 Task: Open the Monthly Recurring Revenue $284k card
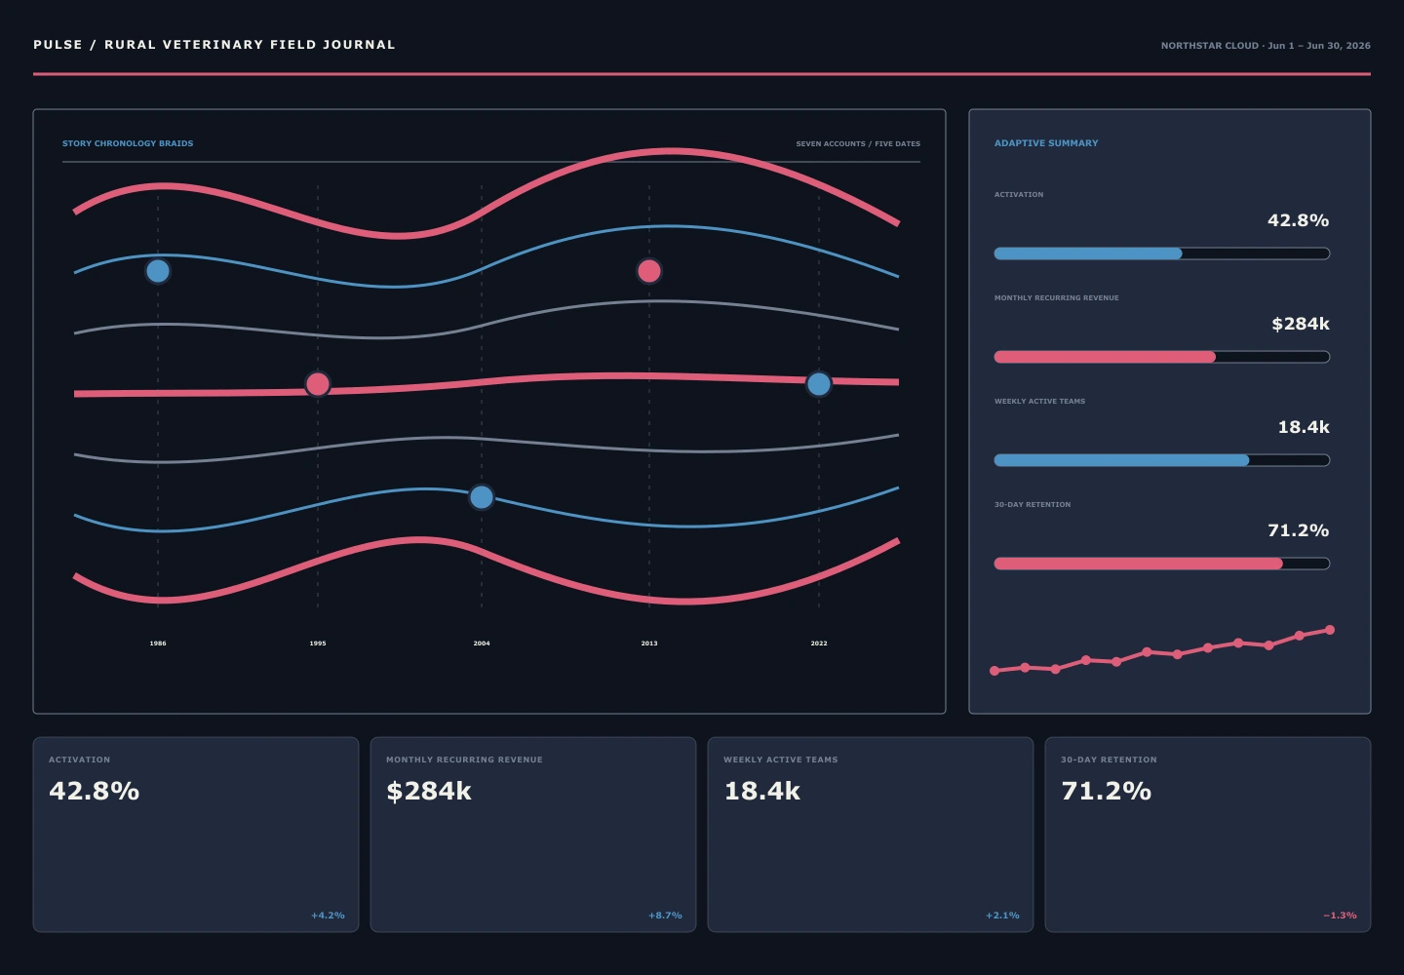(533, 835)
